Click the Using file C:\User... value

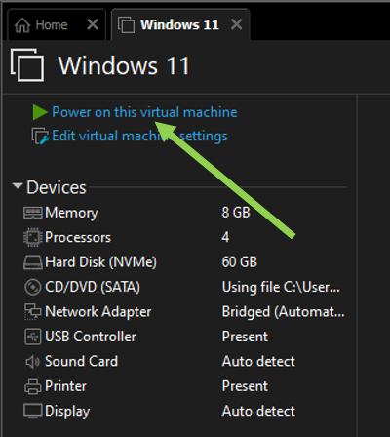tap(281, 287)
